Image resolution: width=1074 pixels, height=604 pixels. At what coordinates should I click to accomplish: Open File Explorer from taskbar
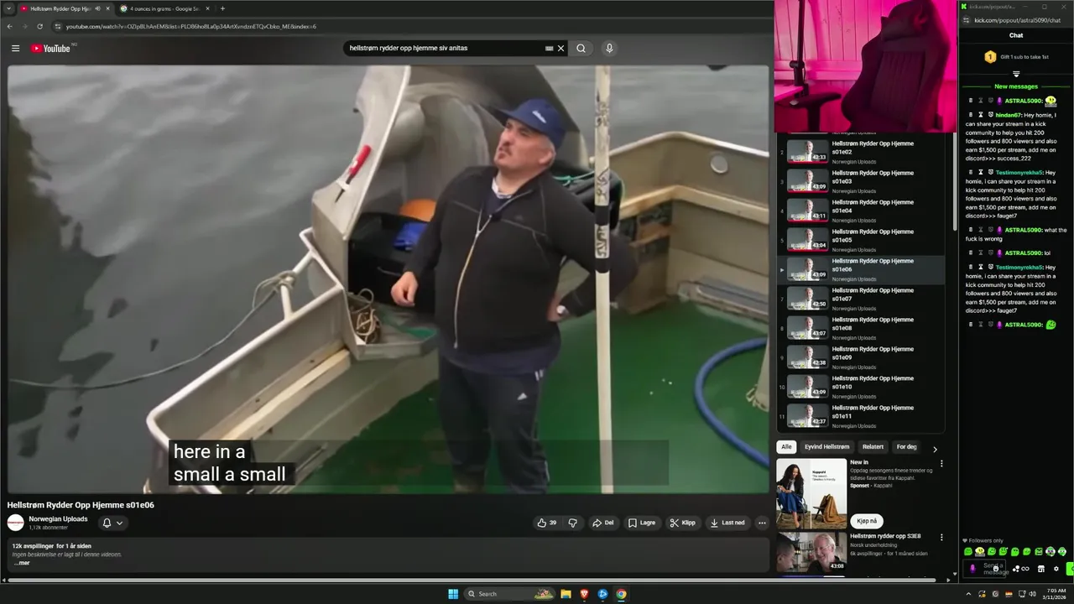566,594
